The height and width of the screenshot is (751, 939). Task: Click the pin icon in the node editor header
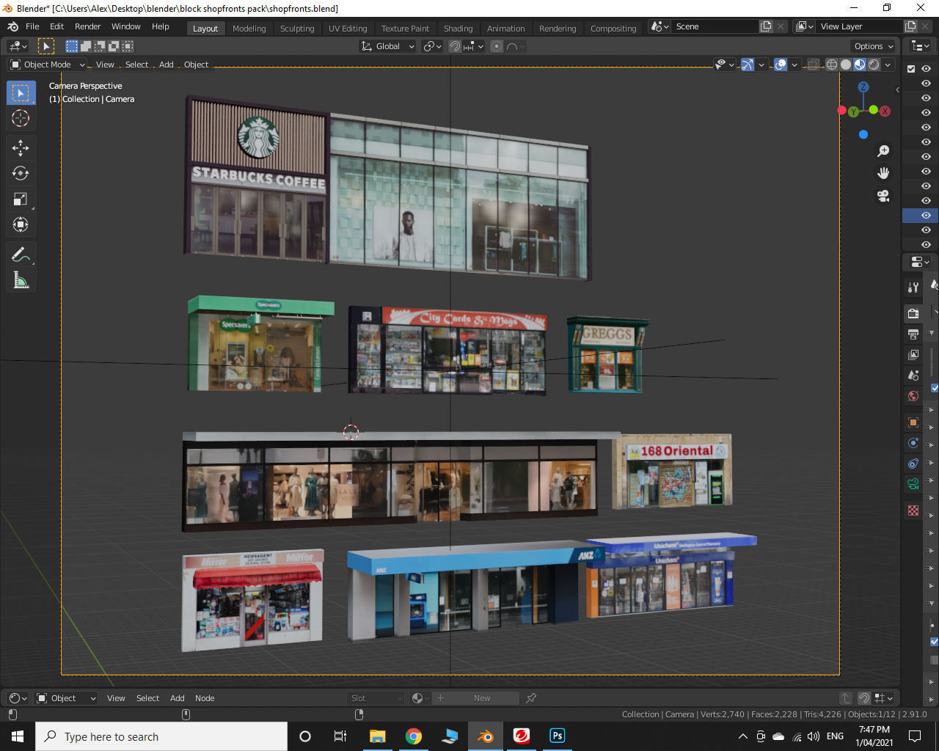pos(531,698)
